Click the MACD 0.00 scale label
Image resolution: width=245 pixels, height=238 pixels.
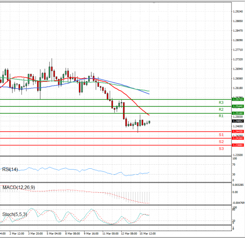coord(235,192)
